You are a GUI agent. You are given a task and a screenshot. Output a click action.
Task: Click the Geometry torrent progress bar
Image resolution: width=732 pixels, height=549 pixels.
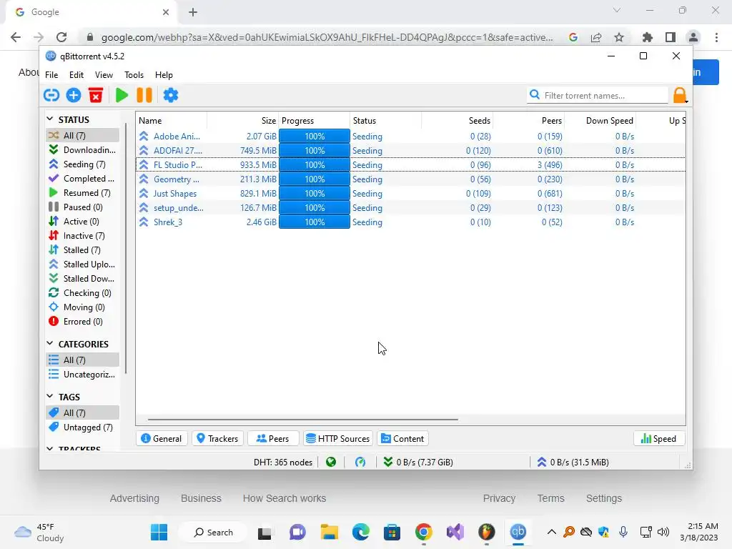315,179
